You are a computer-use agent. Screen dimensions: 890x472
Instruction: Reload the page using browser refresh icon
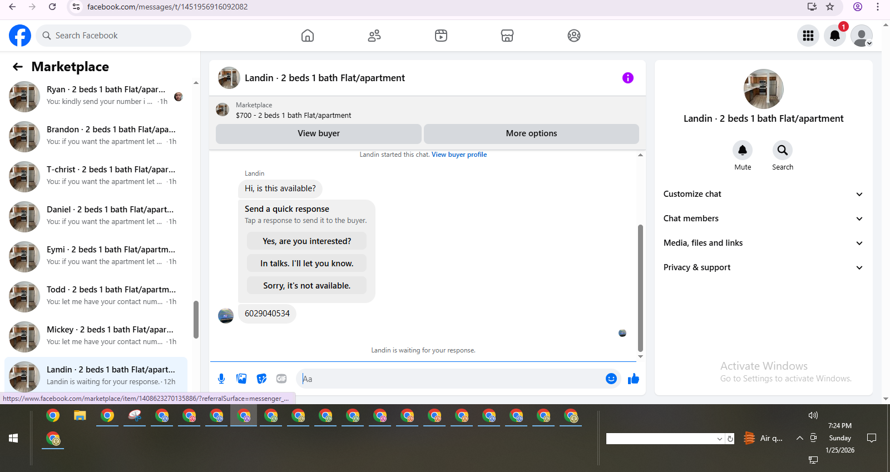click(52, 7)
